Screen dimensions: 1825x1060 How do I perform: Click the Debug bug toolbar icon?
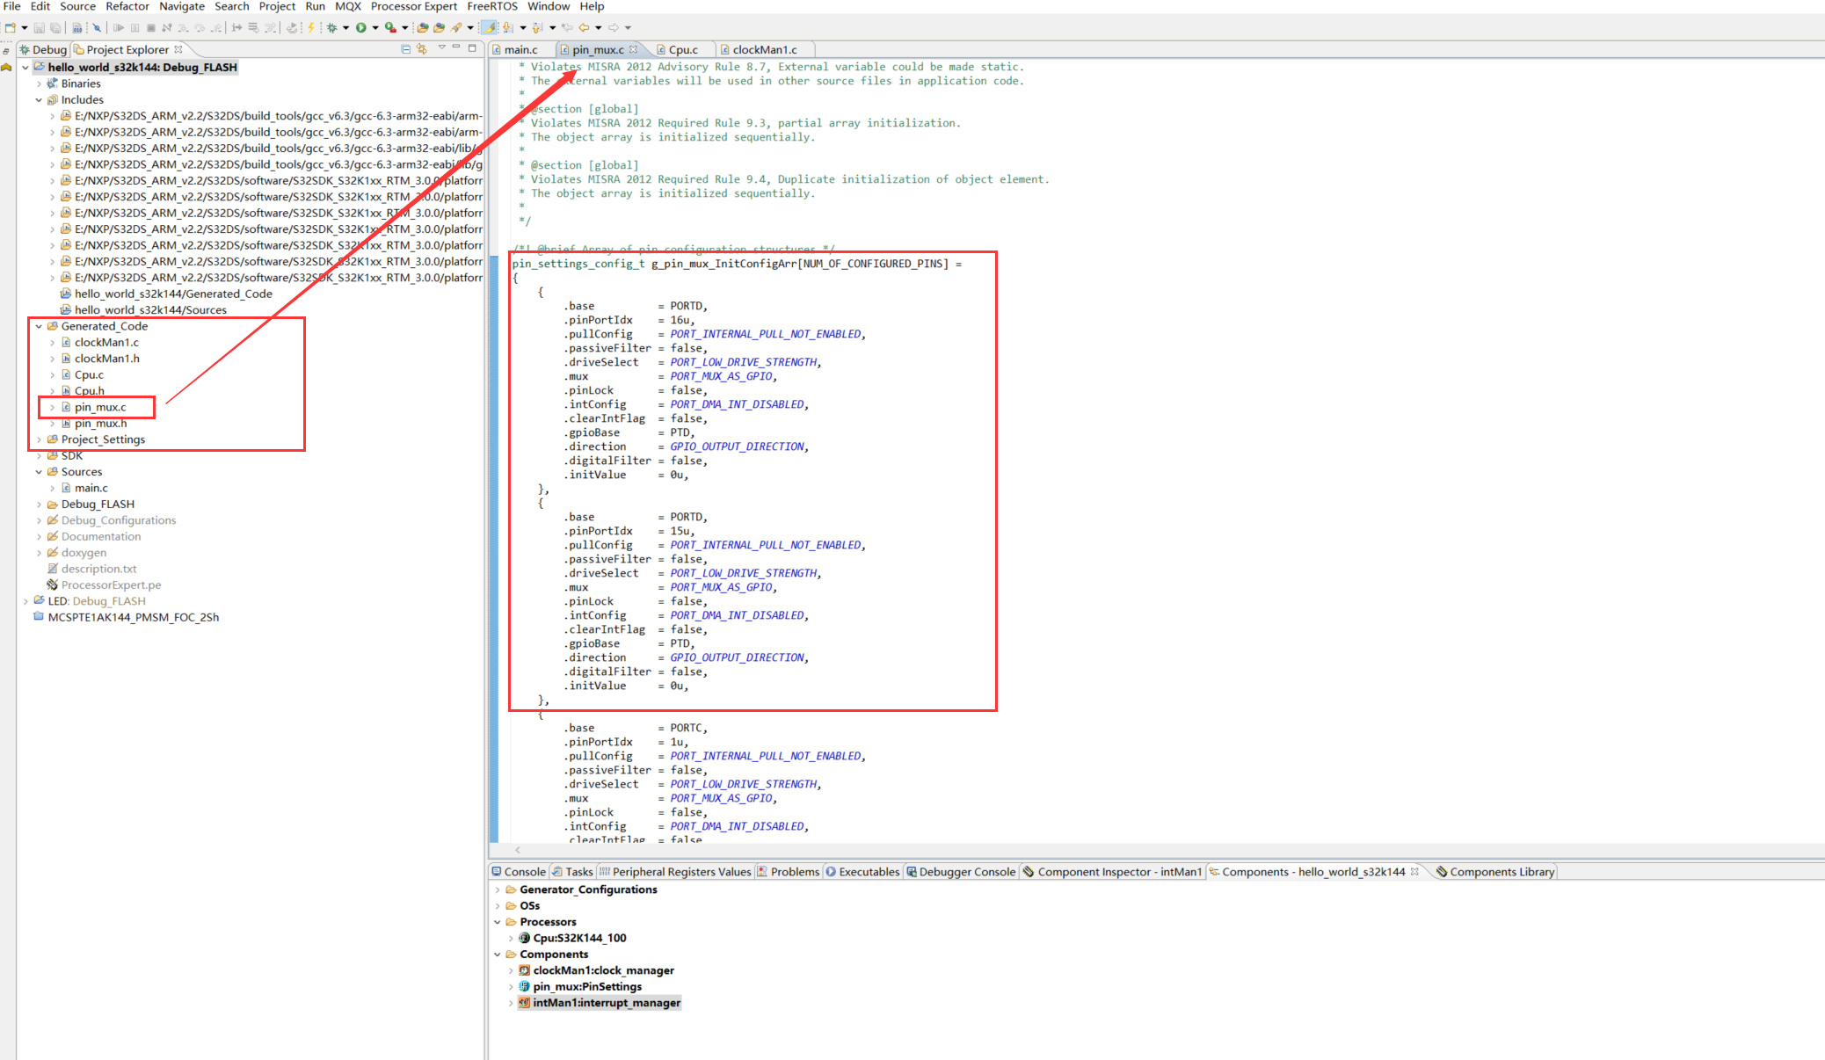[x=331, y=28]
